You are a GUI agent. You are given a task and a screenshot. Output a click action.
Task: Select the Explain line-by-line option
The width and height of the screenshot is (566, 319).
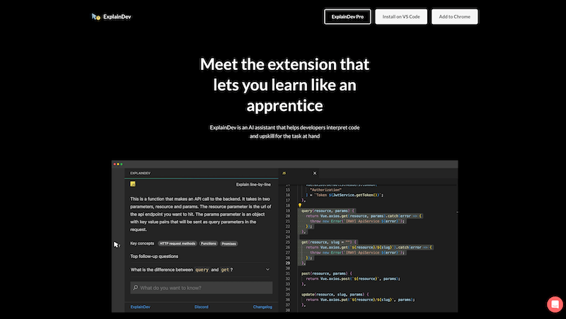pos(253,183)
